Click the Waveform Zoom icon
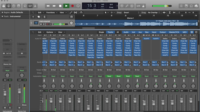The image size is (200, 112). point(164,13)
